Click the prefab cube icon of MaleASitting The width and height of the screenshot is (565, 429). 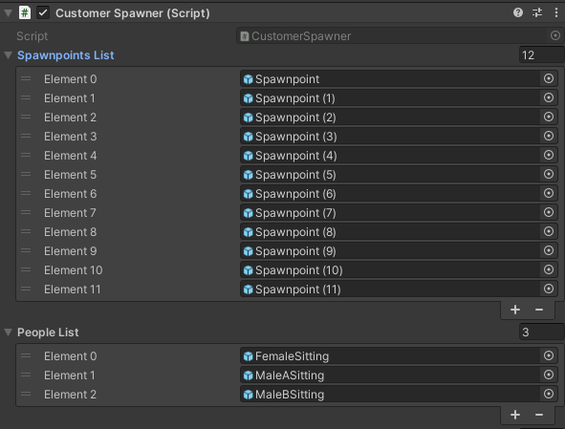pyautogui.click(x=248, y=375)
